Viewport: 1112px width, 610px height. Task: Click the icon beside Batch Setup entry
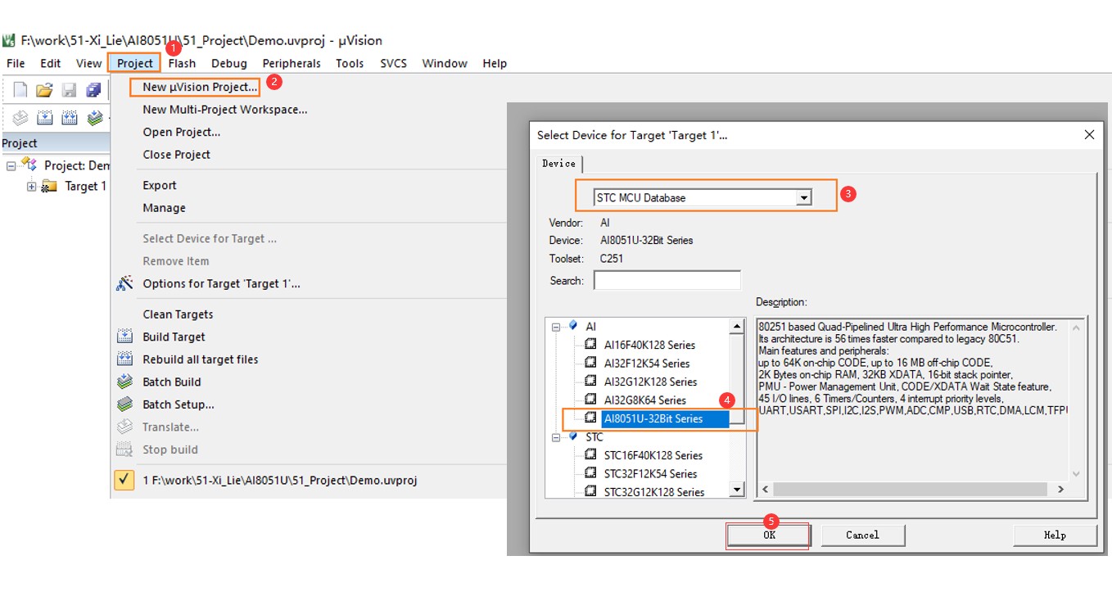pos(124,404)
